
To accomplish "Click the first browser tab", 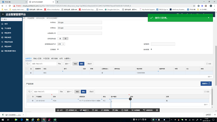I will (x=14, y=2).
